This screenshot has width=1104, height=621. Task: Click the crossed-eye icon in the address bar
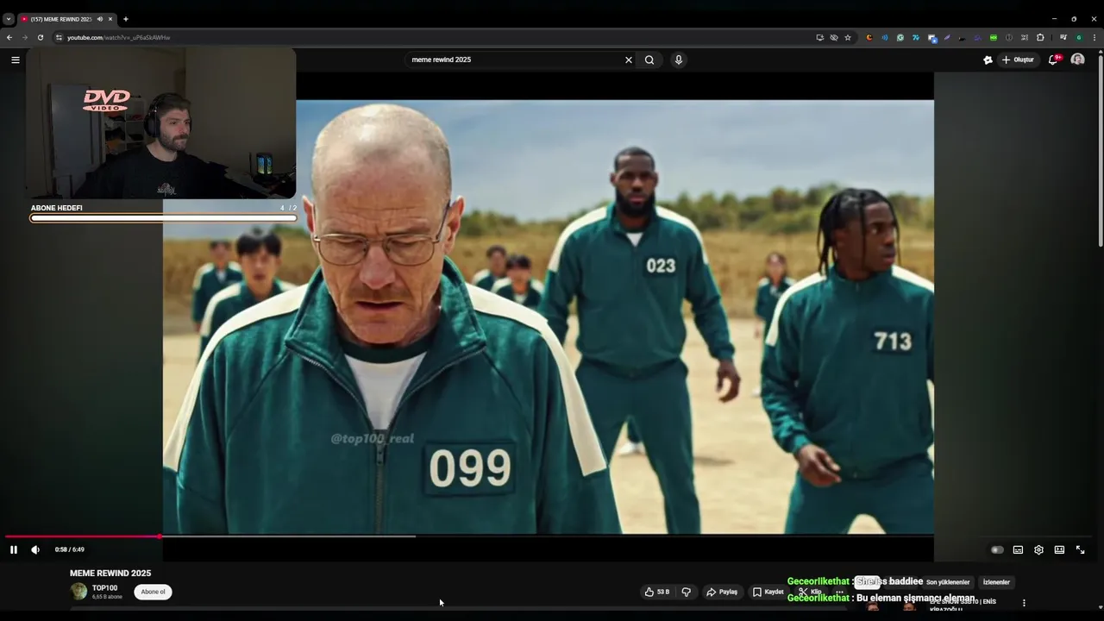834,37
